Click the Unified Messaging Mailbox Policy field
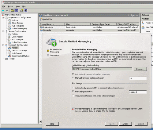Viewport: 153px width, 130px height. click(102, 69)
